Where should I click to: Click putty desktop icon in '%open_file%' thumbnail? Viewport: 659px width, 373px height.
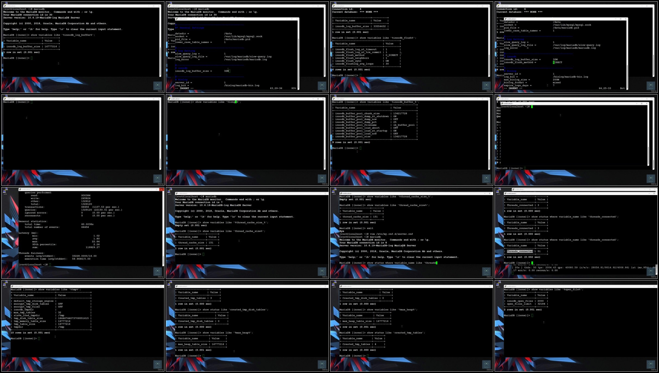click(x=498, y=284)
